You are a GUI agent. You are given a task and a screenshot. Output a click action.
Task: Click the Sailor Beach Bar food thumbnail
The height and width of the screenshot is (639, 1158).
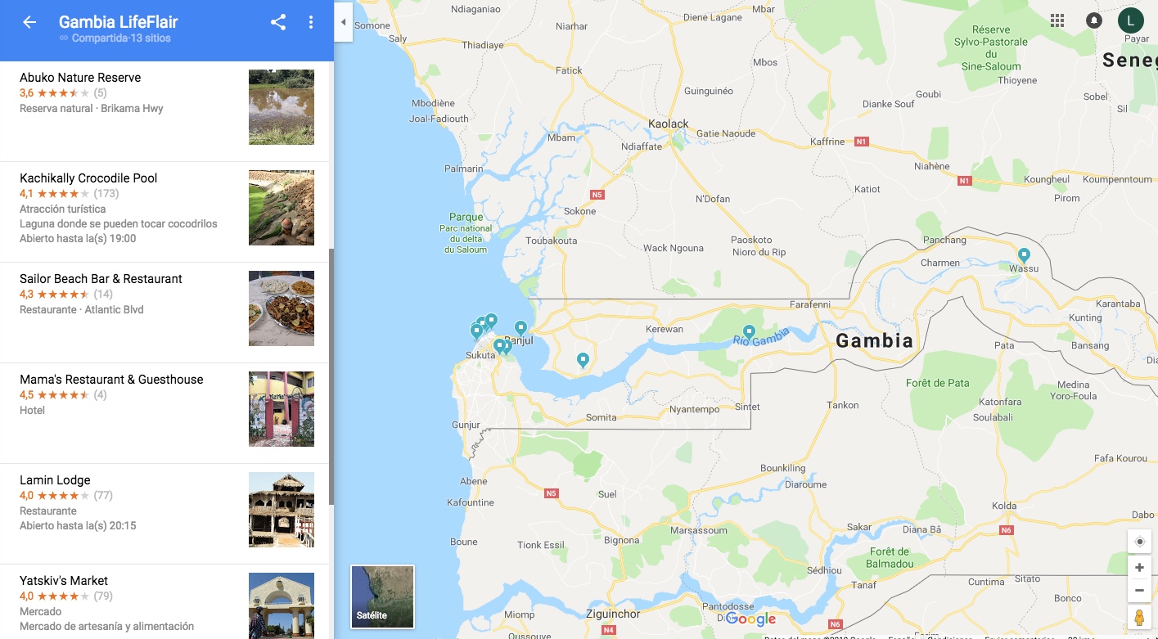click(x=282, y=308)
